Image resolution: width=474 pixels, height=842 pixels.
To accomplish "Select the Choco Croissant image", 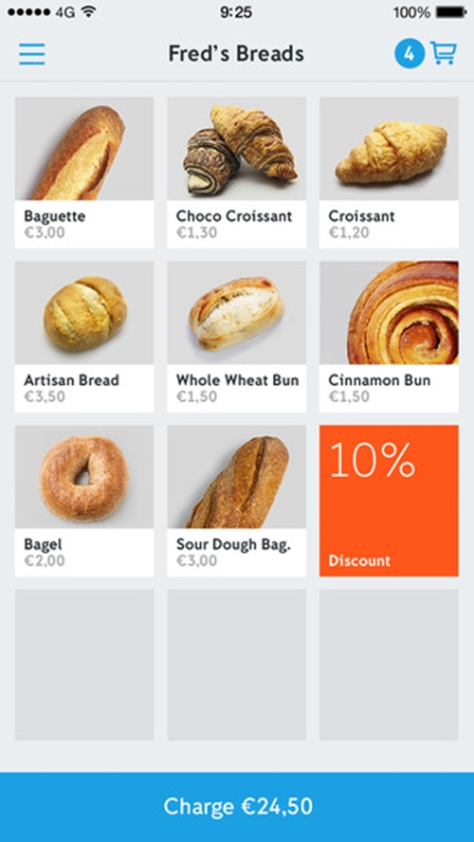I will click(237, 149).
